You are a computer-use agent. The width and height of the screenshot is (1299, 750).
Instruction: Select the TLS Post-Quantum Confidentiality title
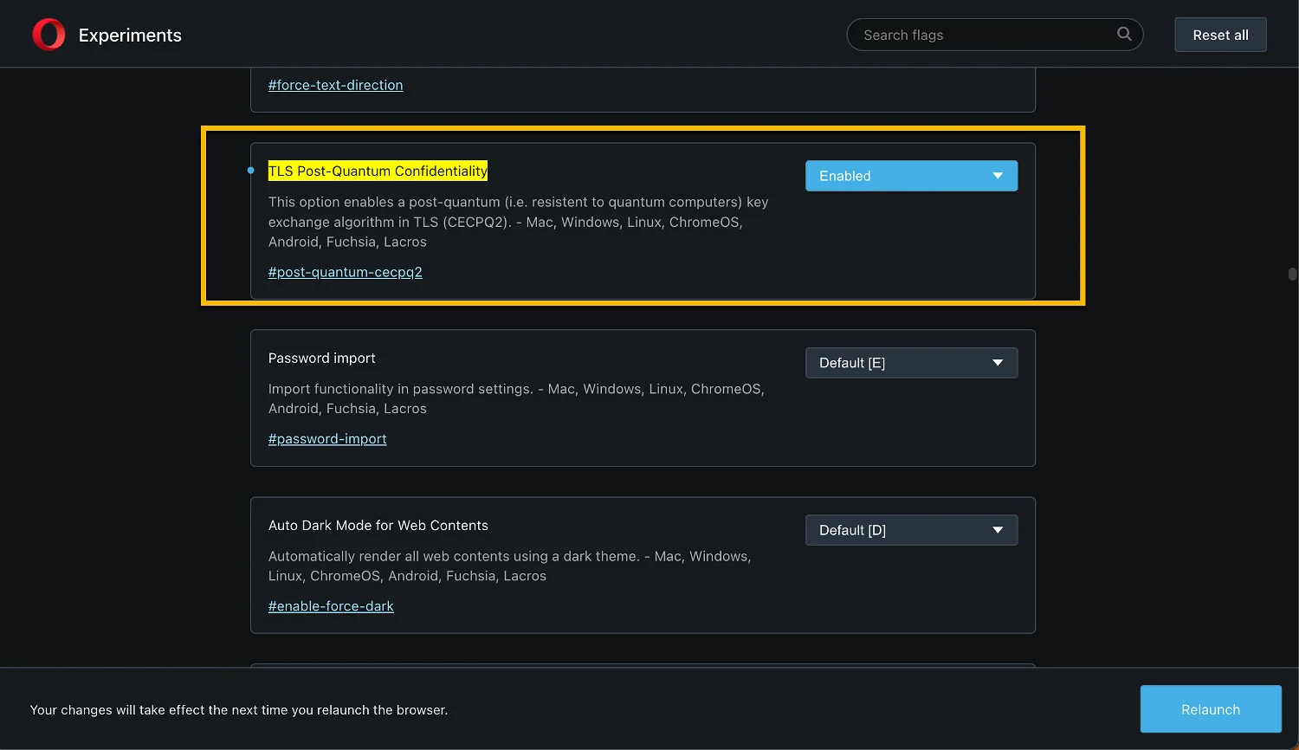(378, 171)
